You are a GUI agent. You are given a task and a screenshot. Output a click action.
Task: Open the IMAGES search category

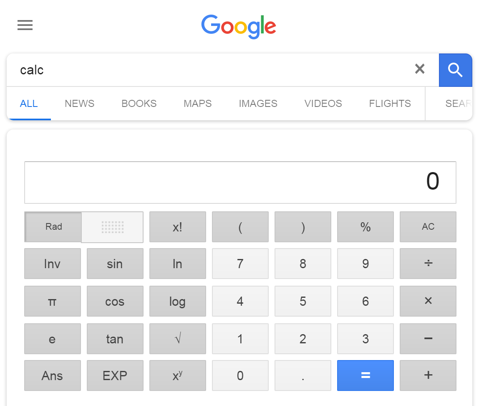[x=258, y=104]
